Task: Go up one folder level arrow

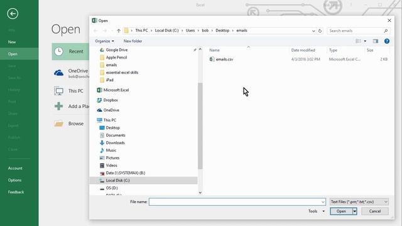Action: (119, 31)
